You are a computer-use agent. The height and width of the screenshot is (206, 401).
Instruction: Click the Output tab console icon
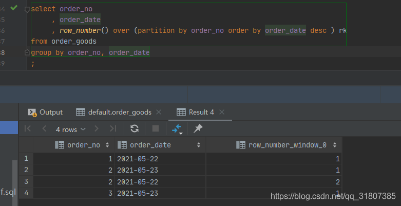pyautogui.click(x=32, y=113)
